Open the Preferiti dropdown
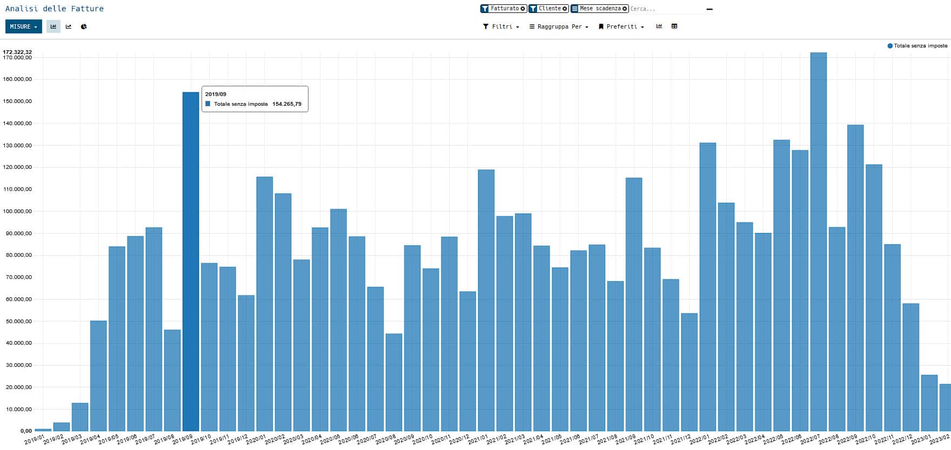Viewport: 951px width, 450px height. (621, 26)
